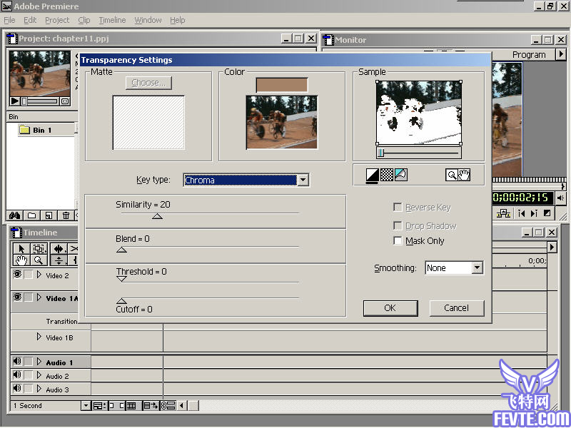Open the Key type dropdown
571x428 pixels.
303,180
